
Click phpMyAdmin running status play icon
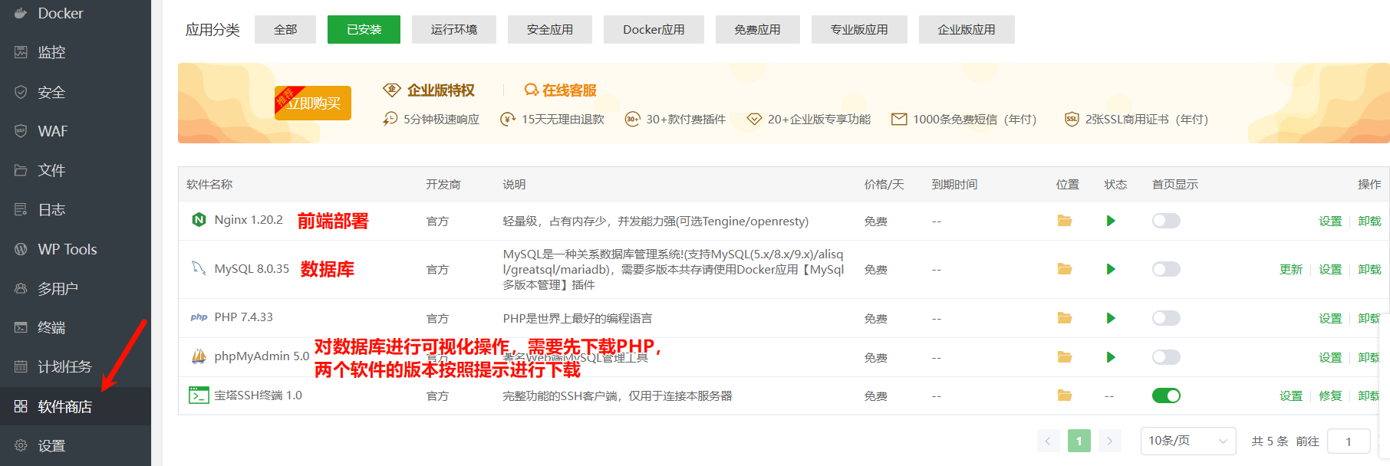1111,357
